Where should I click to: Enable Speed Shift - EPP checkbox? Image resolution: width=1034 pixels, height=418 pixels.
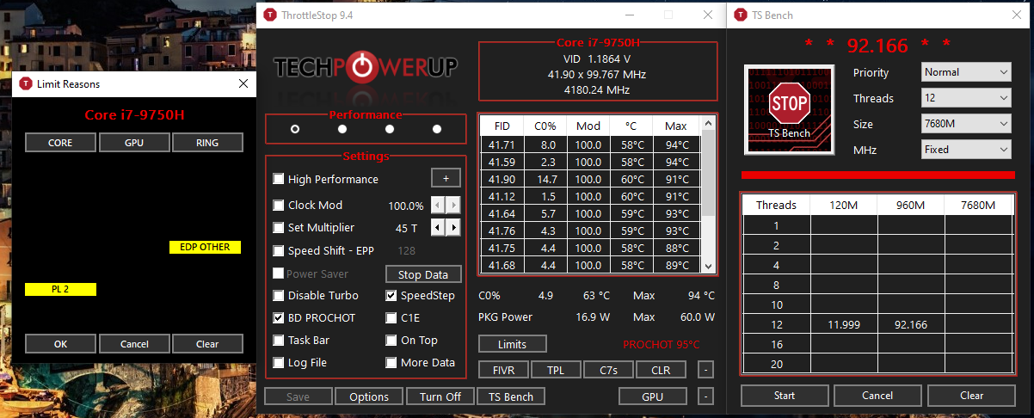tap(278, 251)
